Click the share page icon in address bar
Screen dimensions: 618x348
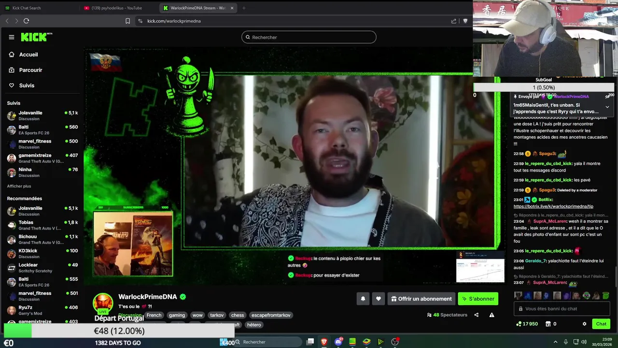click(454, 21)
